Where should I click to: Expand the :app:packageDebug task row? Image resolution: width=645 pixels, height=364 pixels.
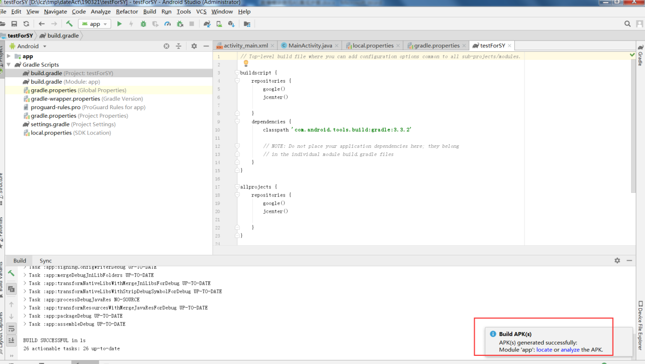point(25,316)
